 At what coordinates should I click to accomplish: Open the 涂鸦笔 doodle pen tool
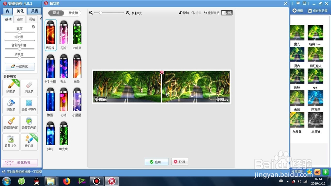coord(11,87)
